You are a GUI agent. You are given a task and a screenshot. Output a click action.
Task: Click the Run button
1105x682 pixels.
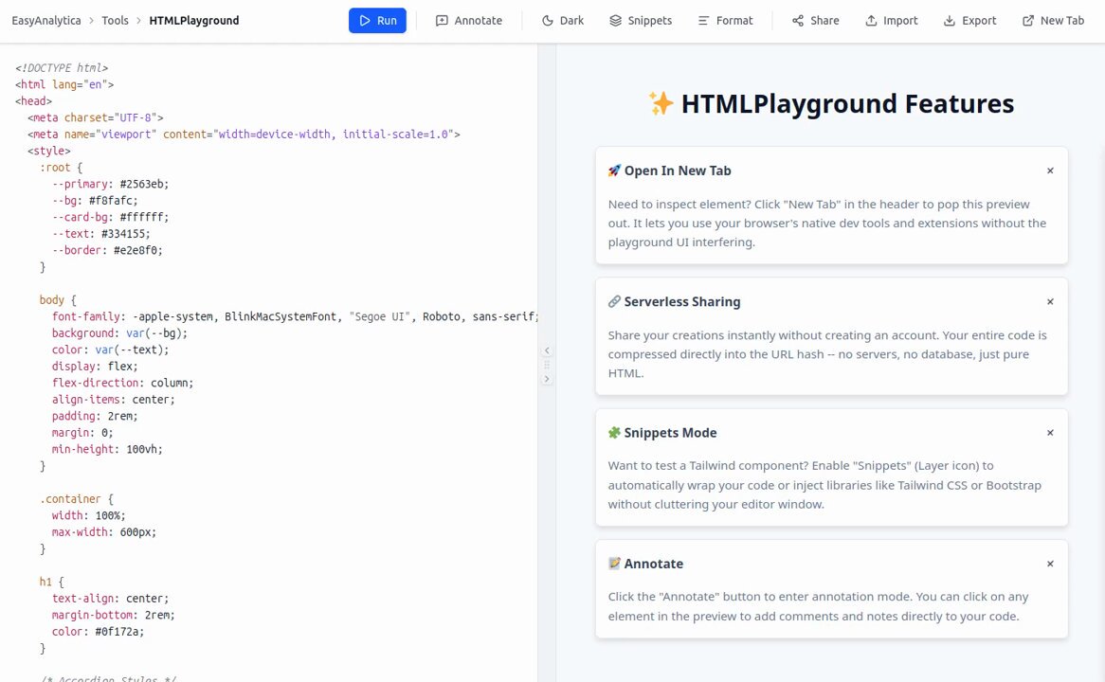377,21
